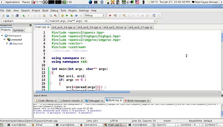The height and width of the screenshot is (127, 223).
Task: Open the Debug menu
Action: [54, 11]
